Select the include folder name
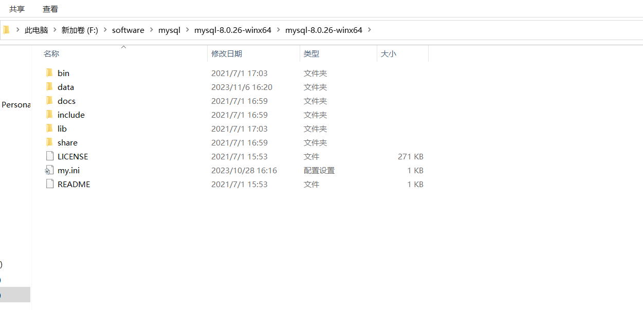Image resolution: width=643 pixels, height=310 pixels. [71, 115]
